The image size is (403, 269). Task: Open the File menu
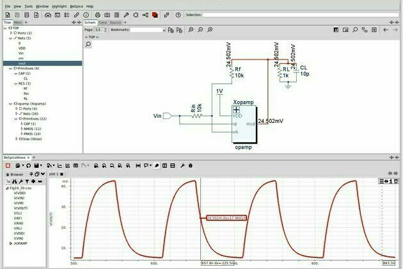pos(8,6)
